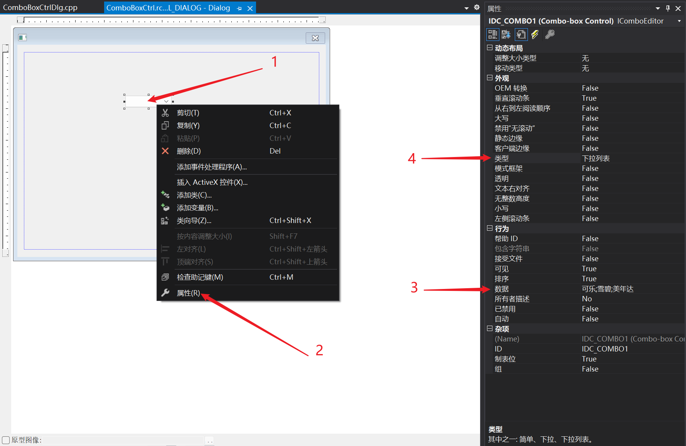Click the designed dialog's X button
This screenshot has height=446, width=686.
point(315,38)
